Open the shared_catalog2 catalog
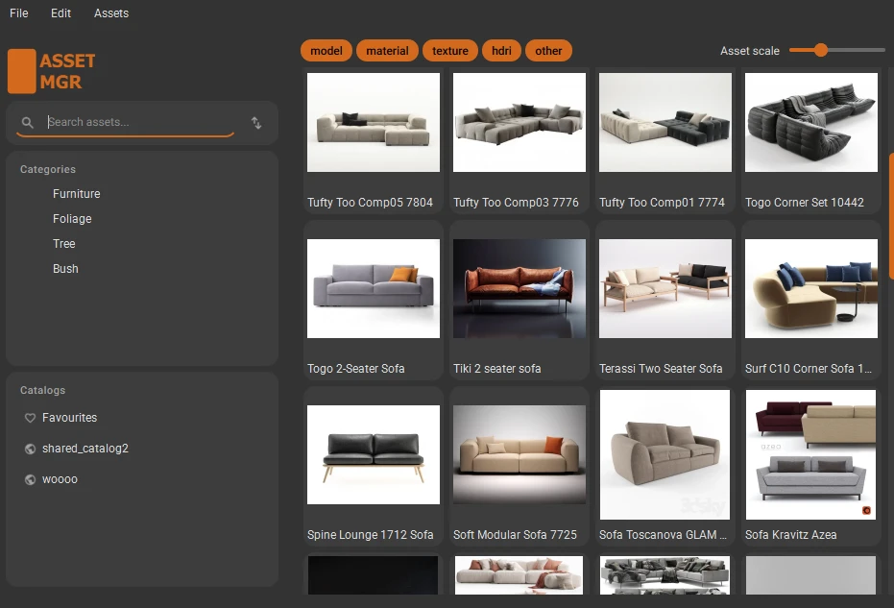Image resolution: width=894 pixels, height=608 pixels. [85, 449]
